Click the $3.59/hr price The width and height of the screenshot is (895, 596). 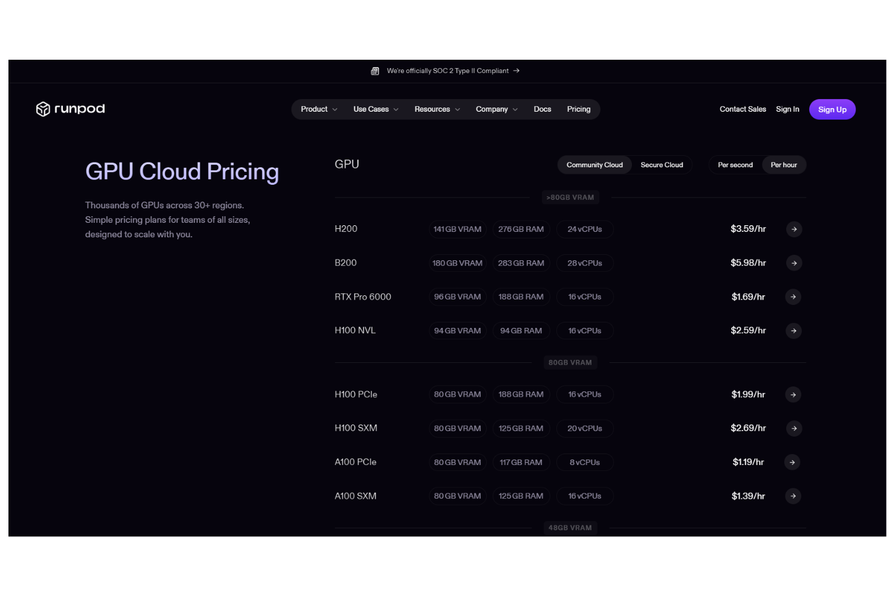point(748,229)
